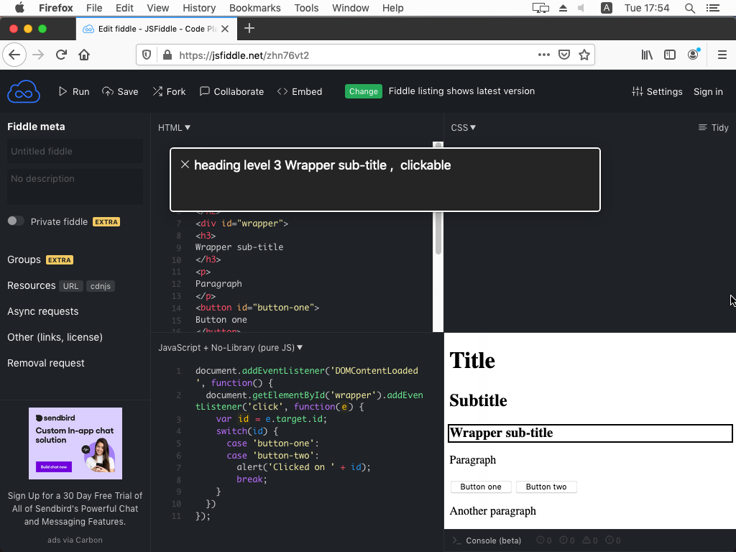Open the Console (beta) panel

coord(487,540)
